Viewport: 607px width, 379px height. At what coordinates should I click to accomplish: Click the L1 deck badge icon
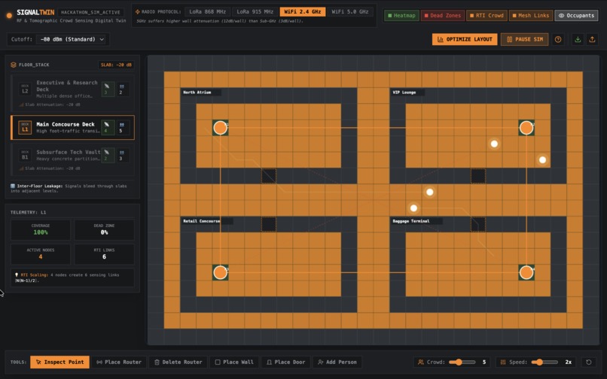[25, 127]
